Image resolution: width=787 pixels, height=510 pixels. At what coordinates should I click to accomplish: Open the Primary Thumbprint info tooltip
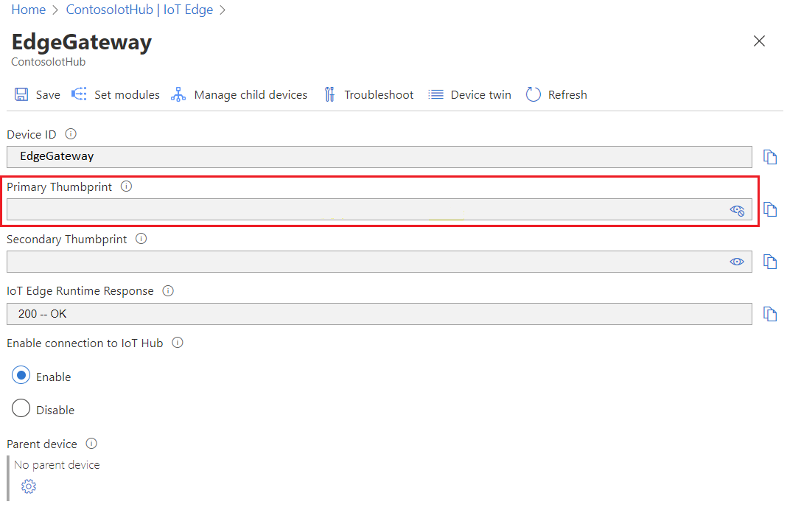pyautogui.click(x=126, y=186)
